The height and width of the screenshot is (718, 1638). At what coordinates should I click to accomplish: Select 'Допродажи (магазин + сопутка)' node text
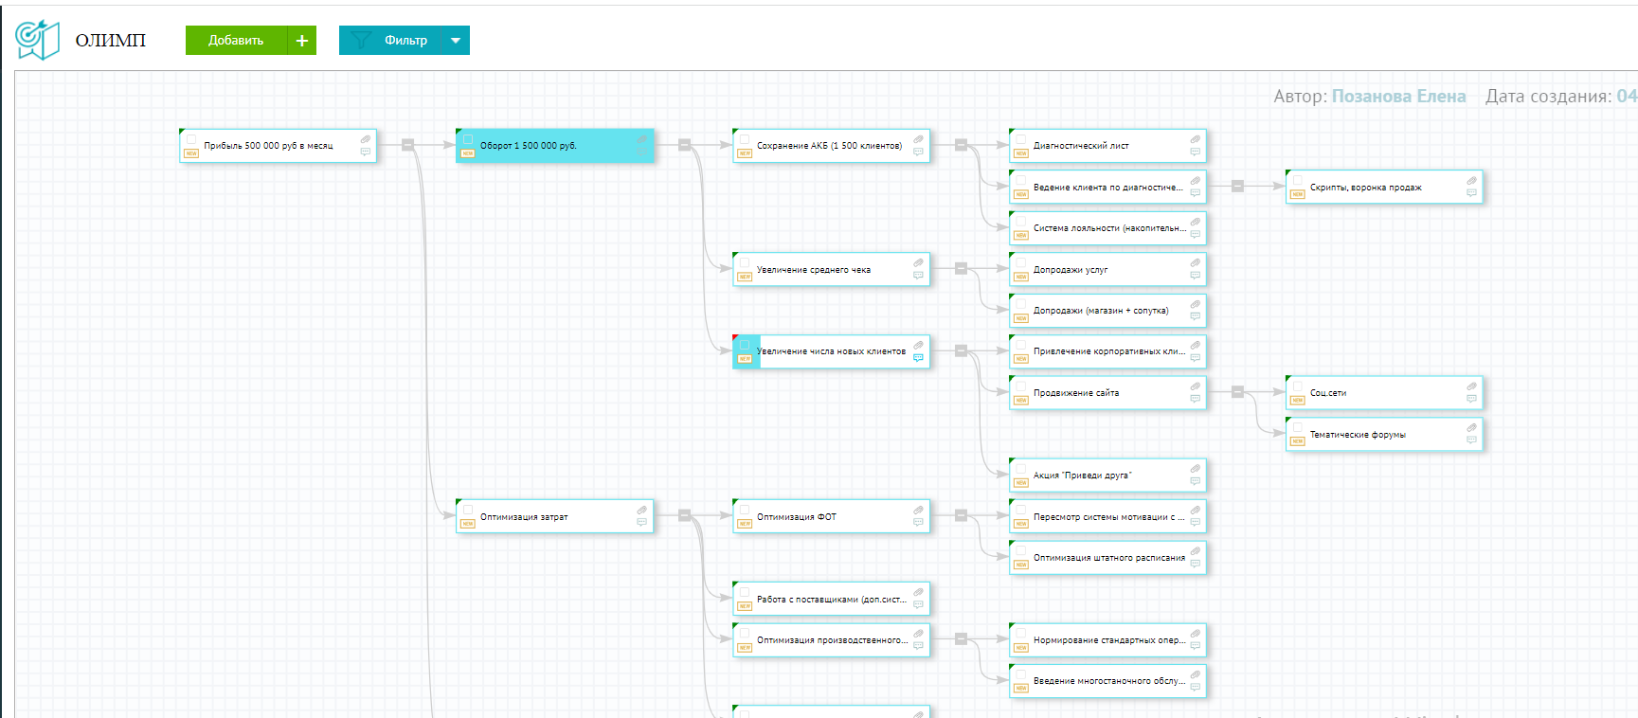click(1101, 311)
